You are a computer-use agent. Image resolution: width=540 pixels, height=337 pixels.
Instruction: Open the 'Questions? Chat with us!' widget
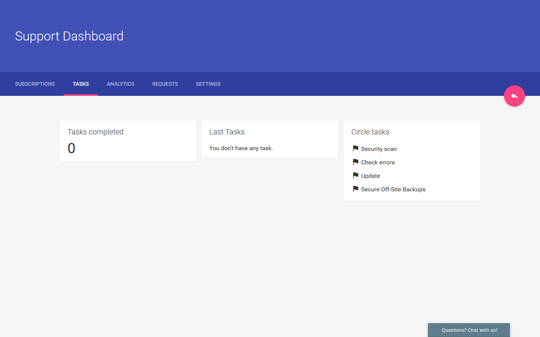tap(469, 330)
